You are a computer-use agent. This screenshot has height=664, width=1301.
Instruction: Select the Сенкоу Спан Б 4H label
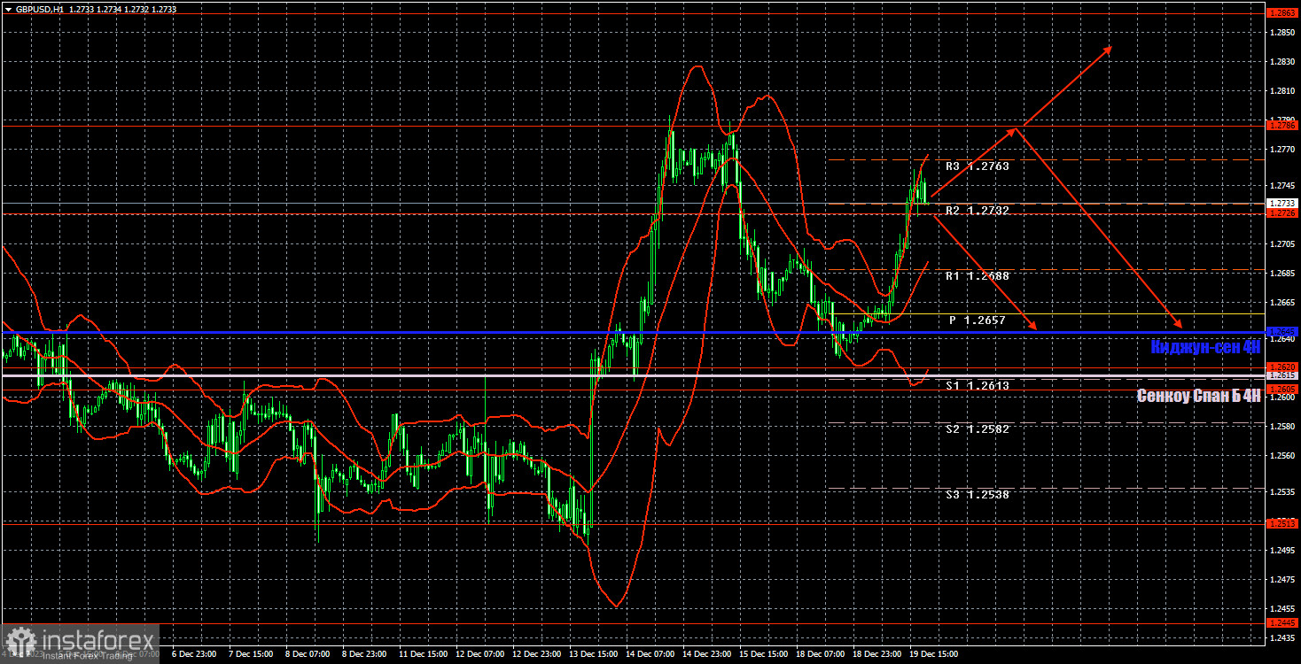tap(1199, 396)
